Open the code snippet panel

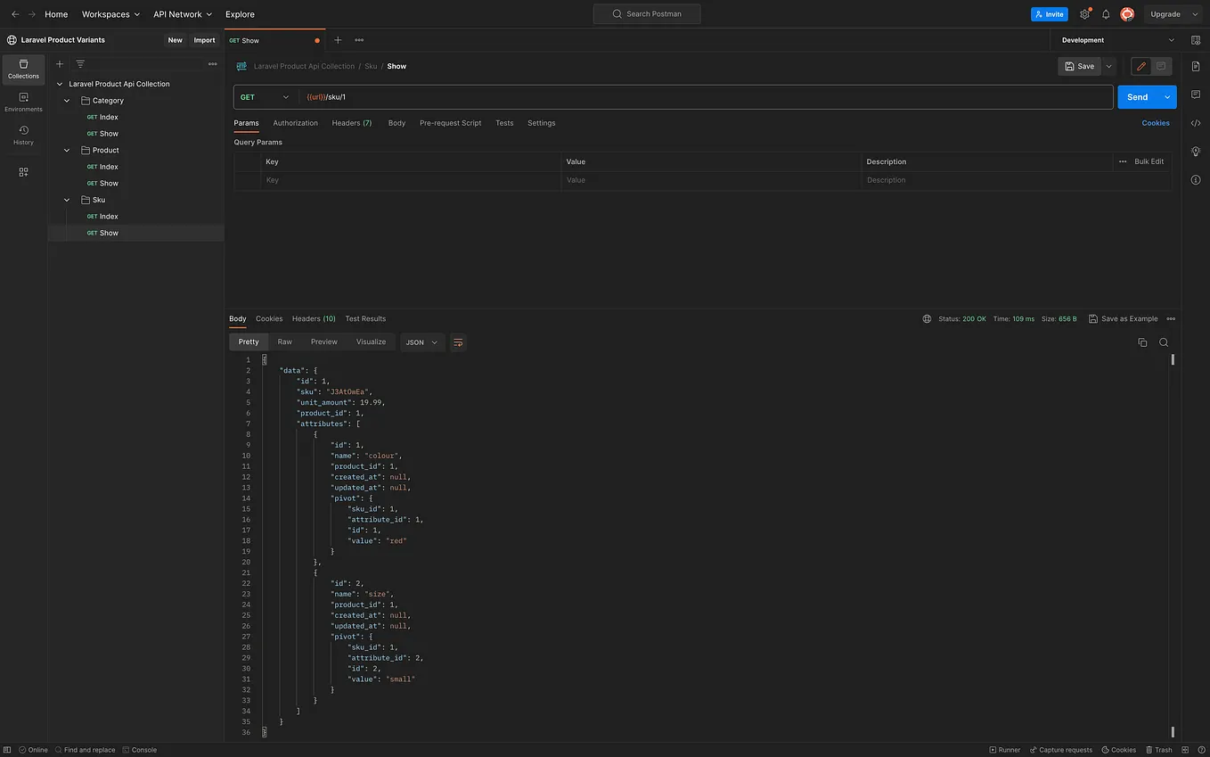[x=1196, y=123]
